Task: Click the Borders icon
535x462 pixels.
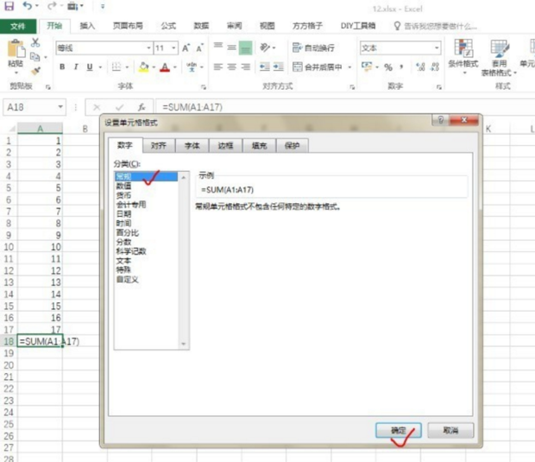Action: click(116, 67)
